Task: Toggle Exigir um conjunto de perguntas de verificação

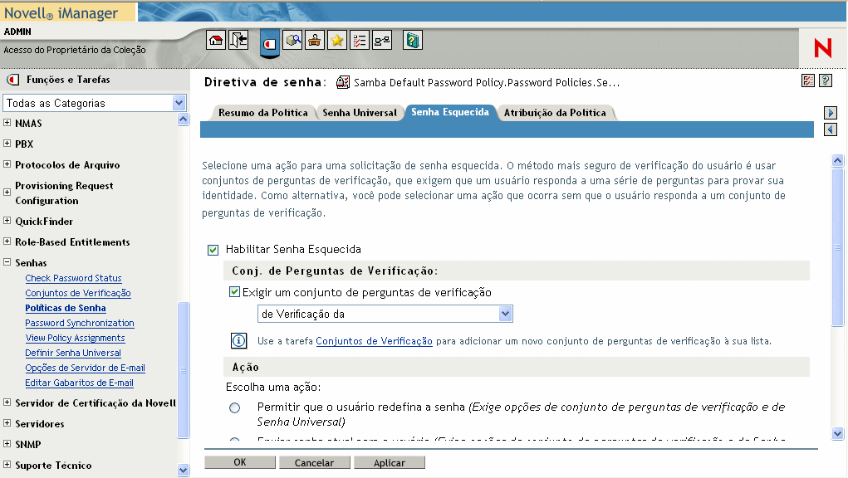Action: point(235,292)
